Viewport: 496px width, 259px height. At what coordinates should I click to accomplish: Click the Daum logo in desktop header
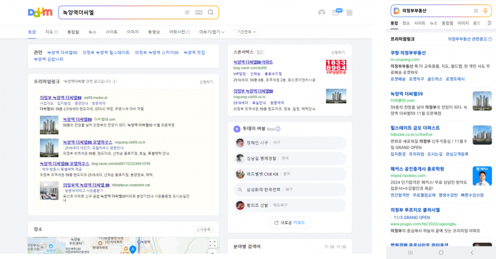click(x=40, y=12)
